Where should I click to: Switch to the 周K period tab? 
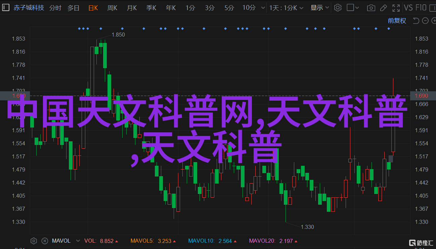point(113,8)
